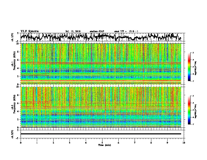Click the "station=KAP" header label
The image size is (207, 160).
(x=97, y=31)
